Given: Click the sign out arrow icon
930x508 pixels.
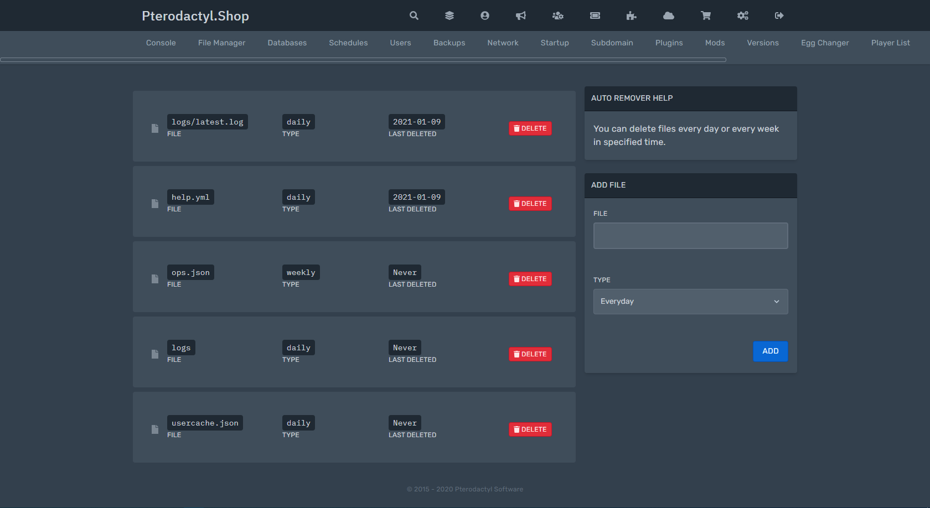Looking at the screenshot, I should pos(779,15).
